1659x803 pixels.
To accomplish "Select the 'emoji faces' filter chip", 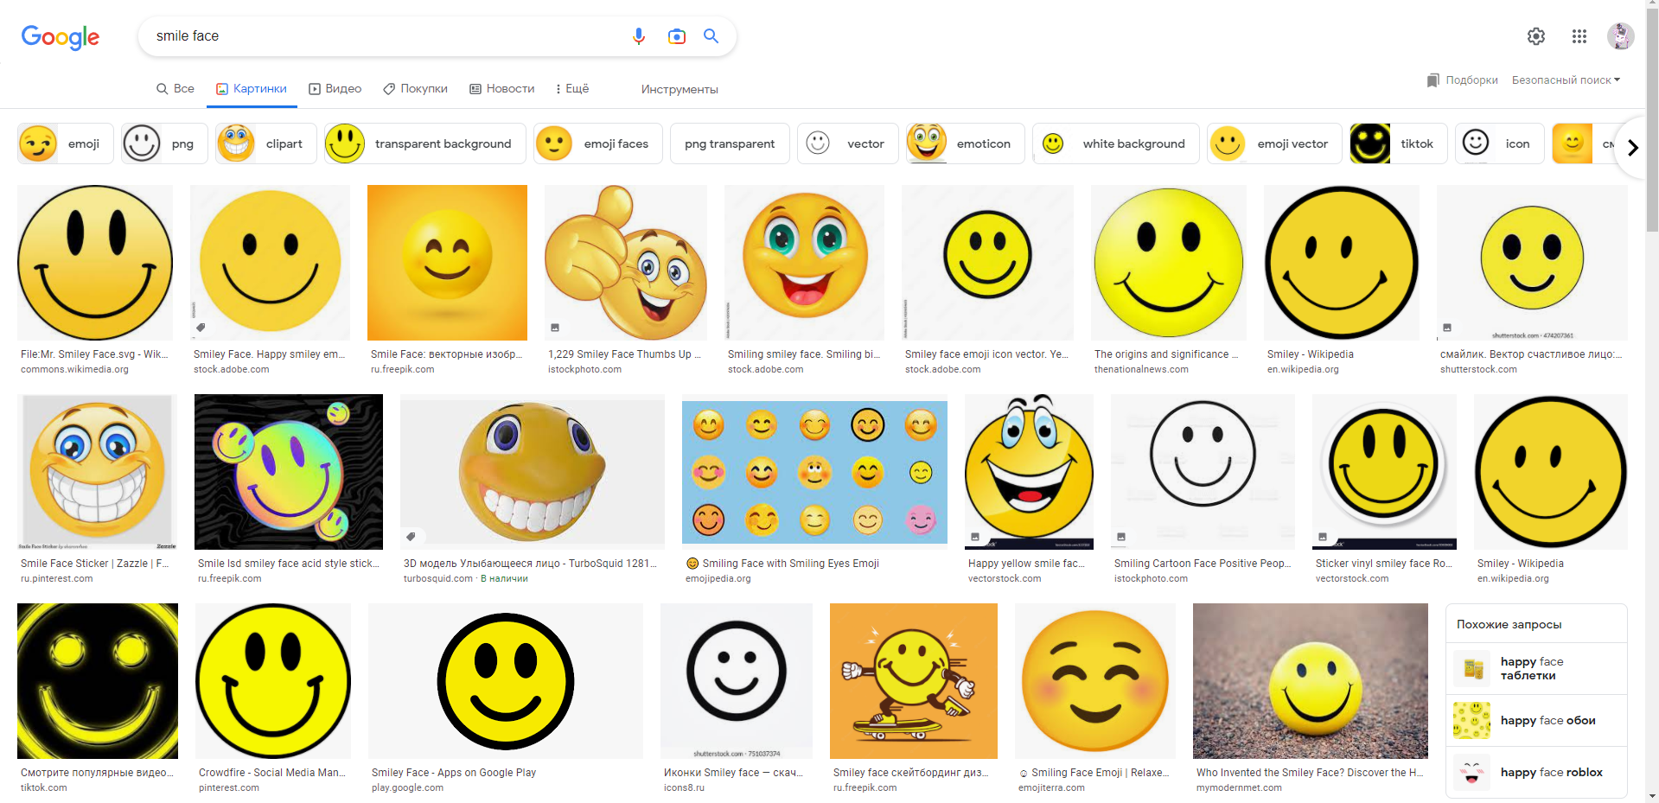I will pos(598,143).
